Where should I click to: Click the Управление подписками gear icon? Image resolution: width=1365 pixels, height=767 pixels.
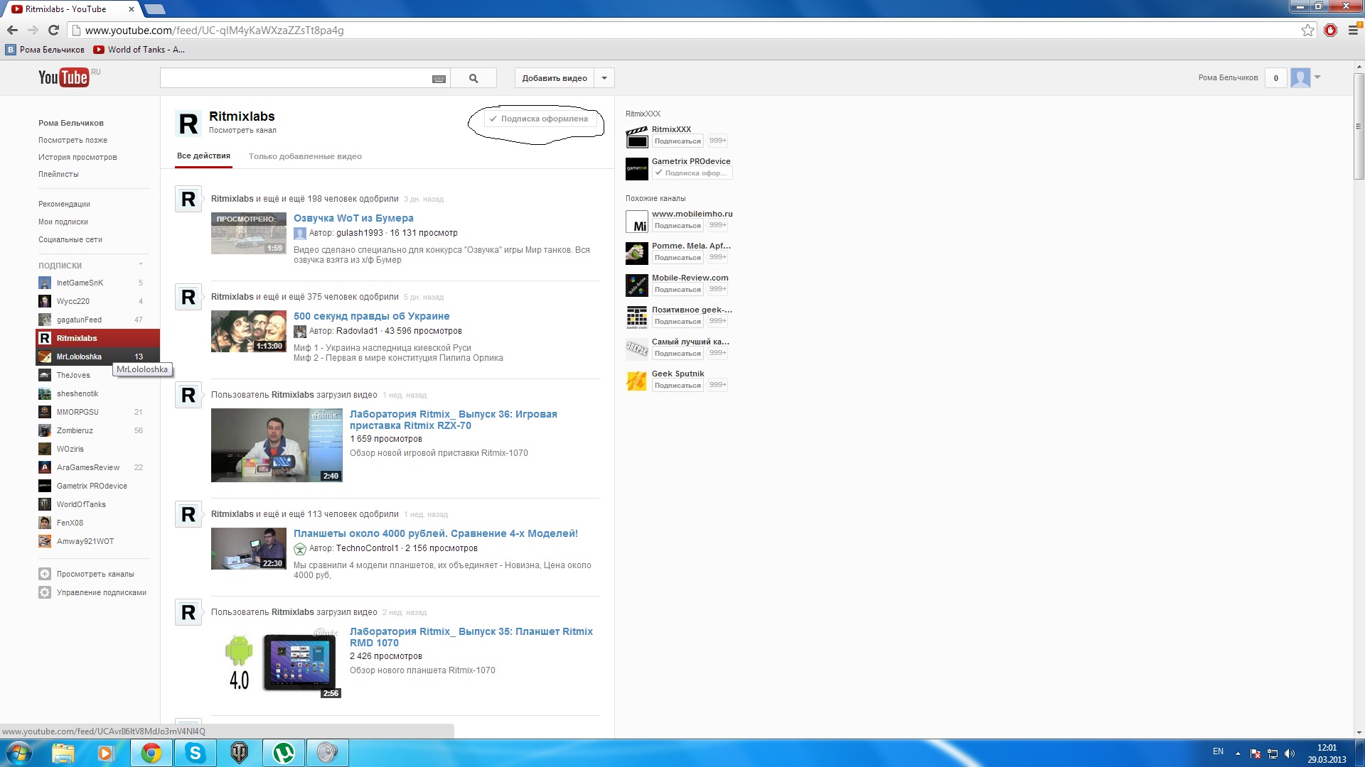coord(45,592)
